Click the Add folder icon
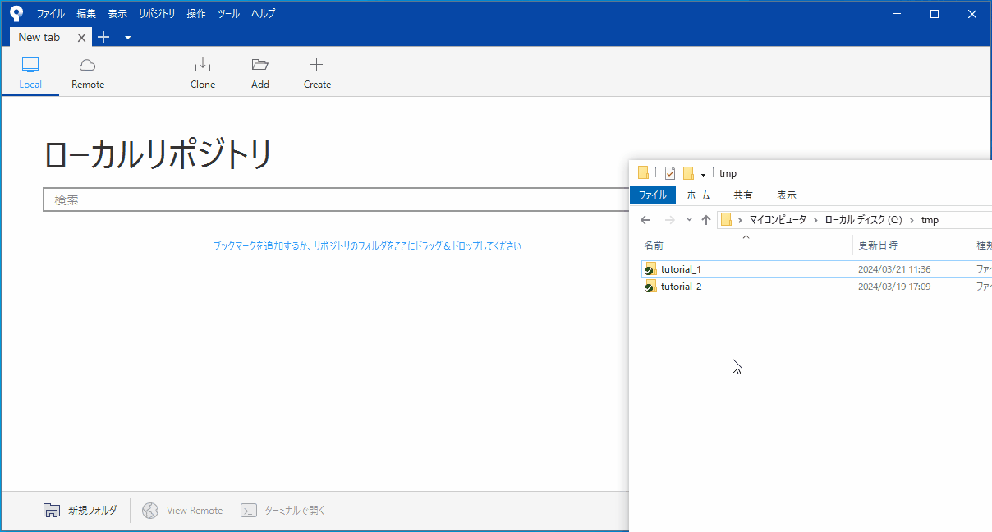 click(x=260, y=65)
